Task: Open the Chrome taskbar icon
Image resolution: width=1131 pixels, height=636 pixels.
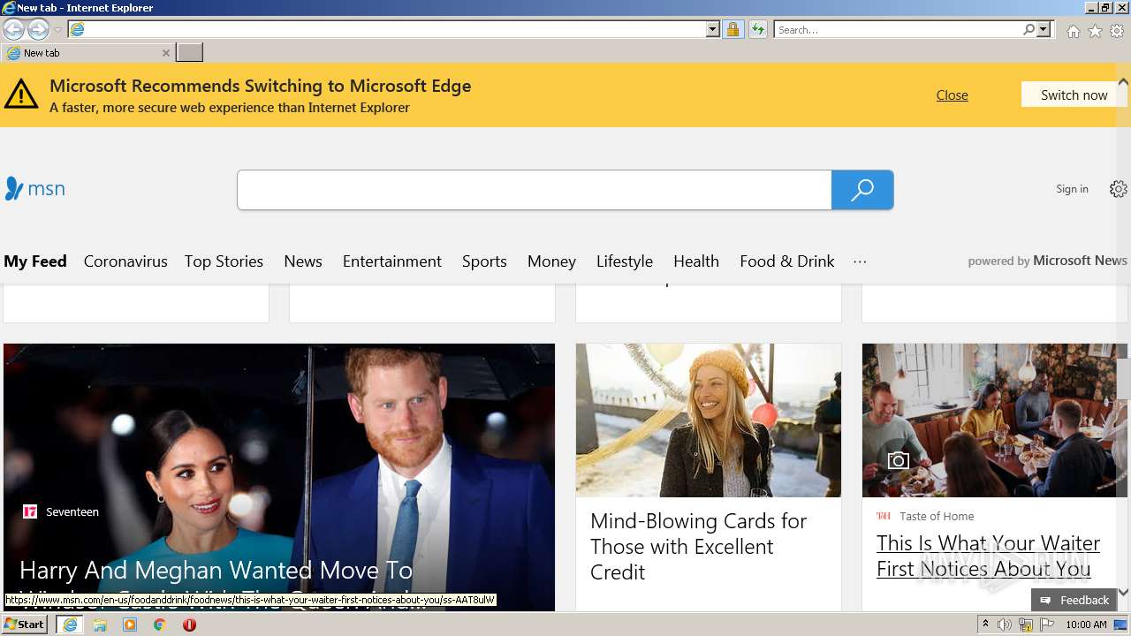Action: 160,625
